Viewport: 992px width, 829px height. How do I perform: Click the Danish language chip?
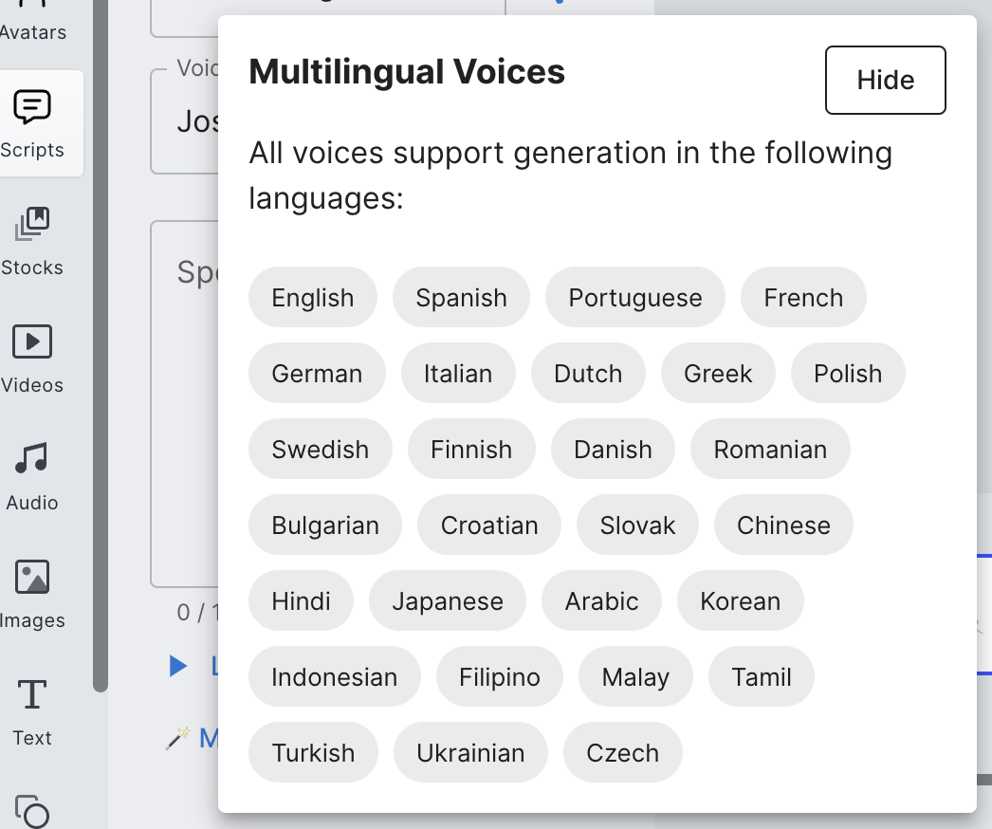(x=613, y=450)
